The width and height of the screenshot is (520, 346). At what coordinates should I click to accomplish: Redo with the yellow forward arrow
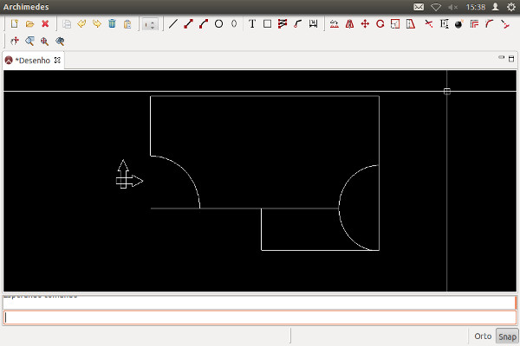click(97, 24)
